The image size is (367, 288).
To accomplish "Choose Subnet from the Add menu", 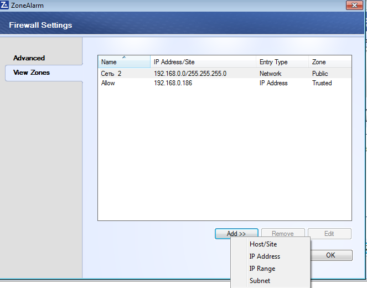I will click(x=271, y=281).
